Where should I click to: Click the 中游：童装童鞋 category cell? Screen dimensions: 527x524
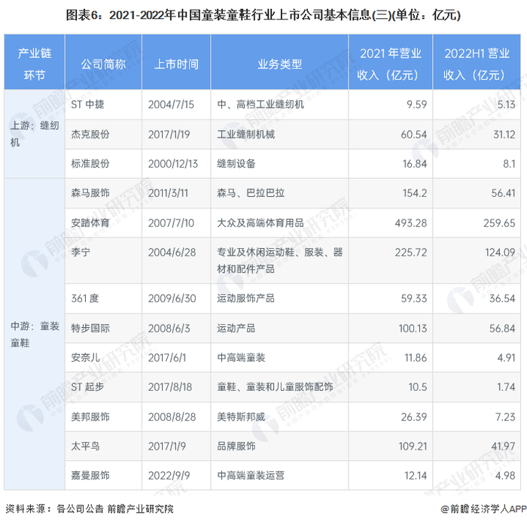coord(35,334)
